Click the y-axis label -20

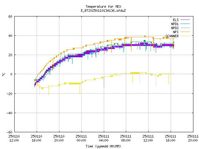point(10,94)
